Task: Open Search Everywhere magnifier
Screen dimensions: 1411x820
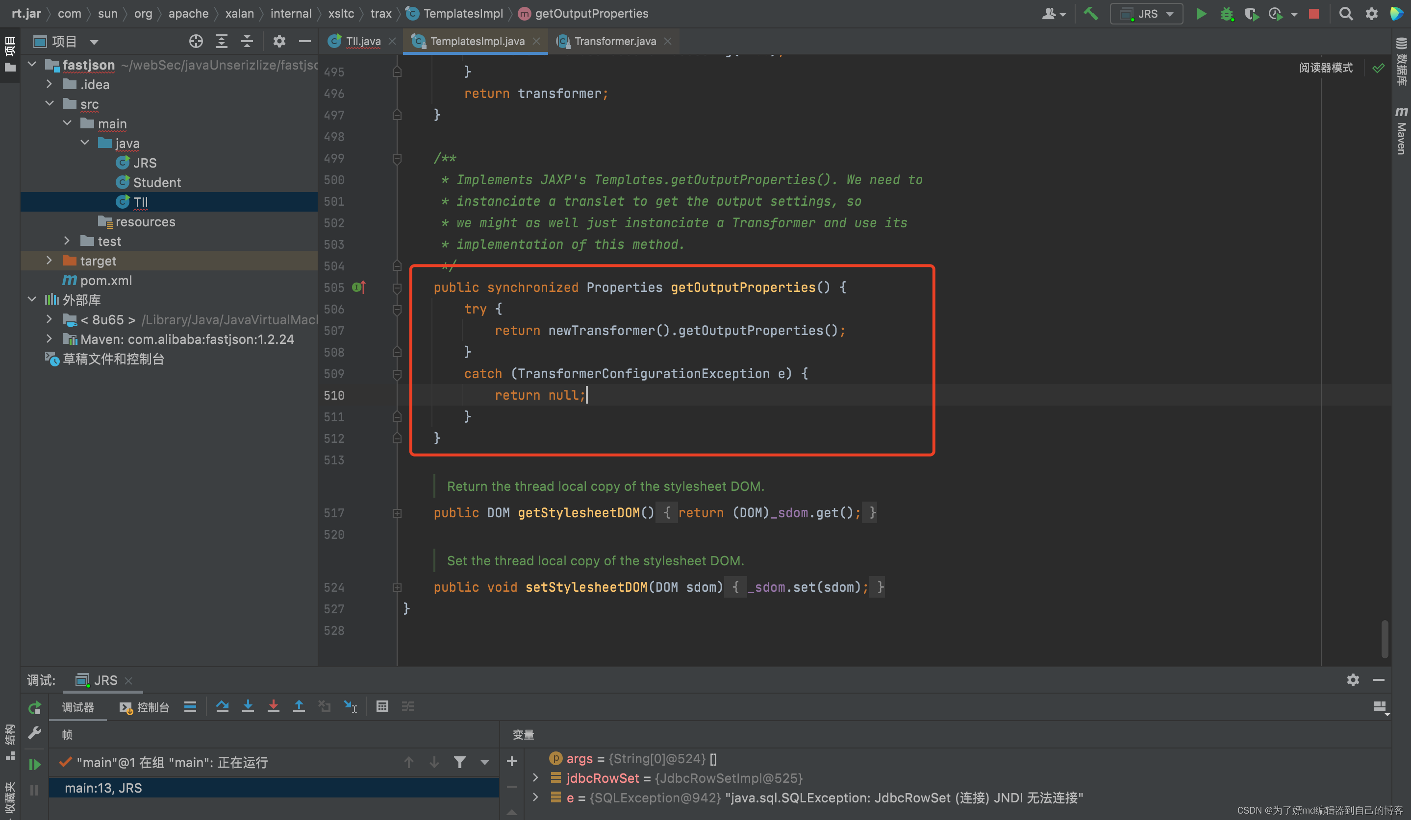Action: click(x=1345, y=13)
